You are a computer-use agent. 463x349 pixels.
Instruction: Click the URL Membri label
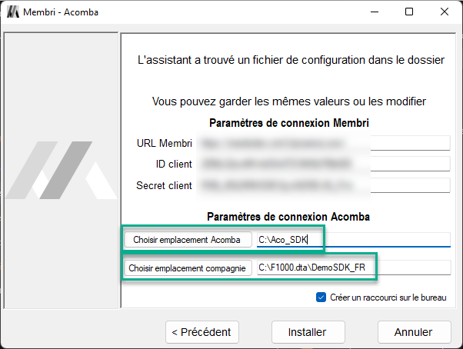tap(163, 143)
